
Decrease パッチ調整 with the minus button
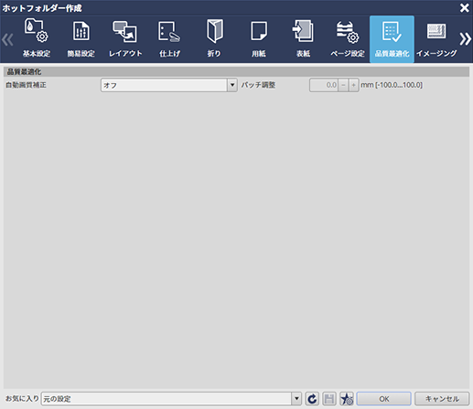pyautogui.click(x=343, y=85)
